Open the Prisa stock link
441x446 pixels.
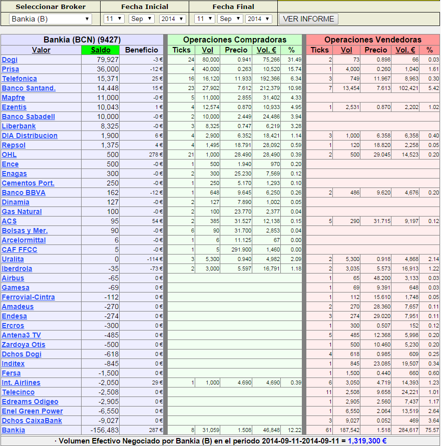point(11,69)
